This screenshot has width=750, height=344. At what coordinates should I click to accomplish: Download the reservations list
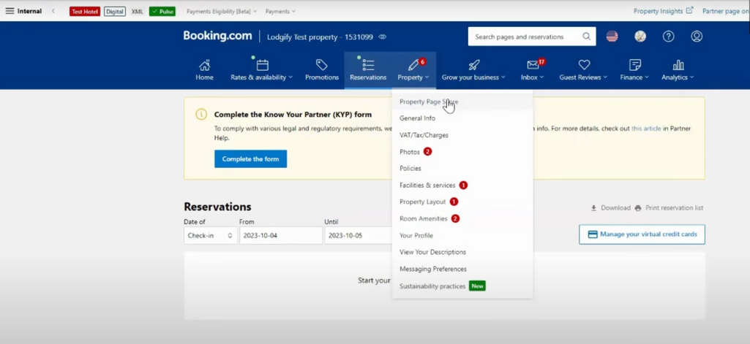pyautogui.click(x=611, y=208)
